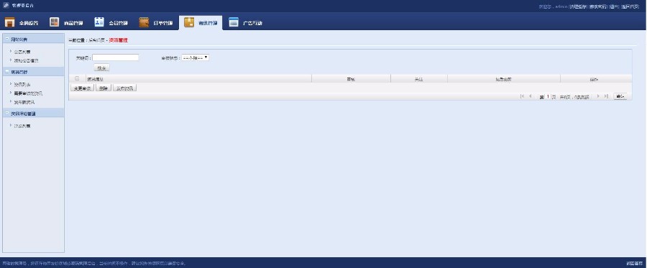The width and height of the screenshot is (647, 268).
Task: Go to next page pagination arrow
Action: click(x=598, y=96)
